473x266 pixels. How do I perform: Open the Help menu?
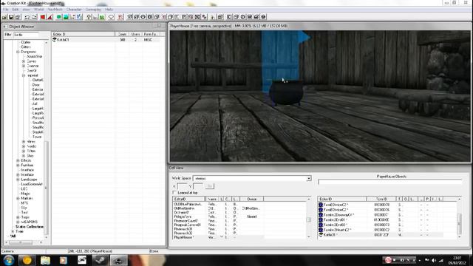coord(109,10)
